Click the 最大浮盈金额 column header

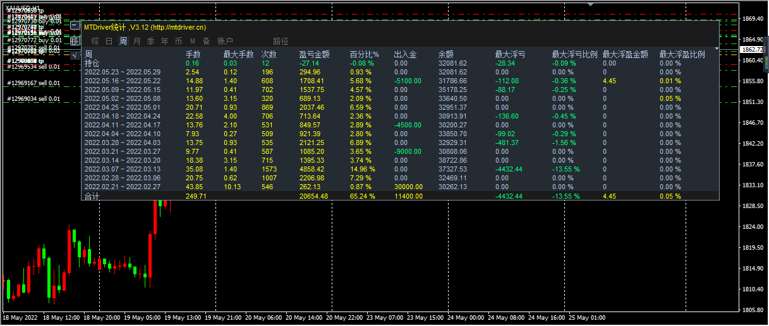(x=626, y=55)
